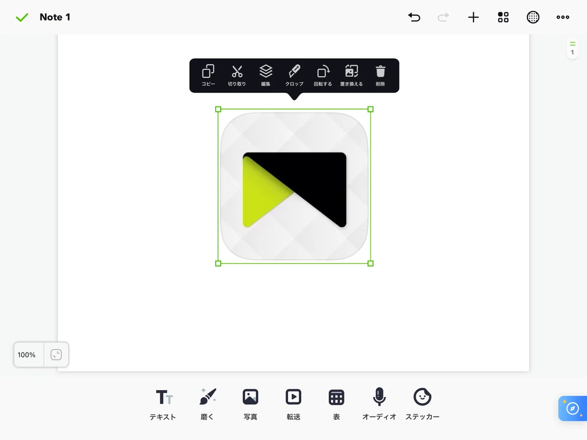Choose the 磨く brush tool
Image resolution: width=587 pixels, height=440 pixels.
(x=207, y=404)
